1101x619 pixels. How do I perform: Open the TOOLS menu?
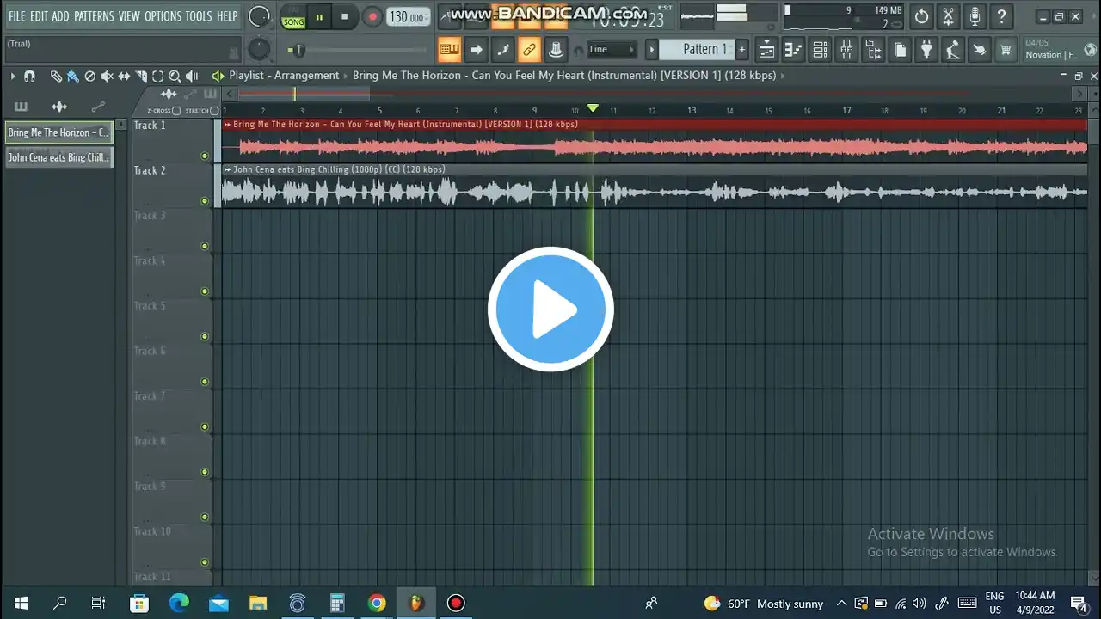click(198, 16)
